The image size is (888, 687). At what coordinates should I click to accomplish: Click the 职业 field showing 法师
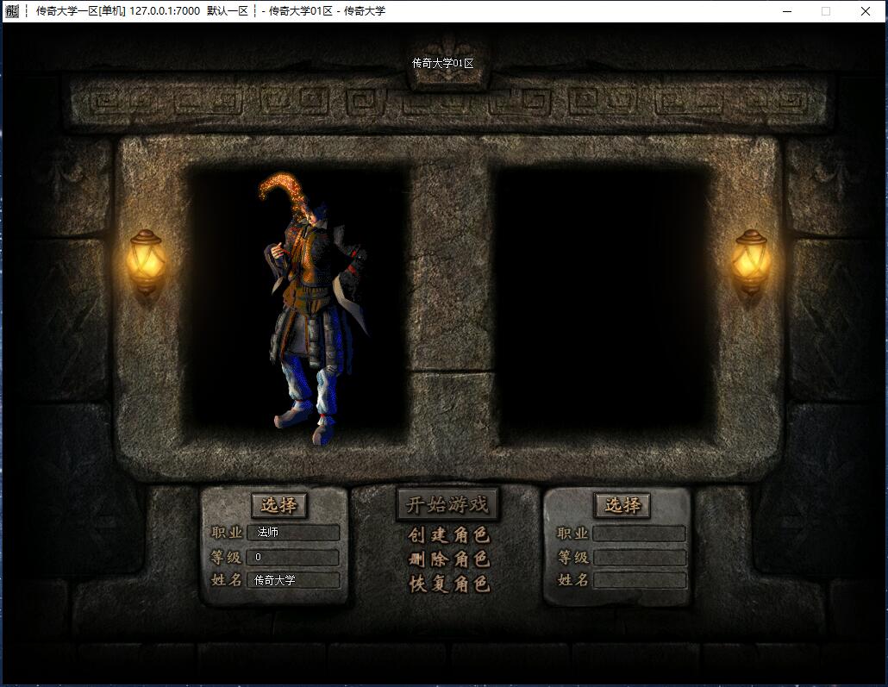293,533
